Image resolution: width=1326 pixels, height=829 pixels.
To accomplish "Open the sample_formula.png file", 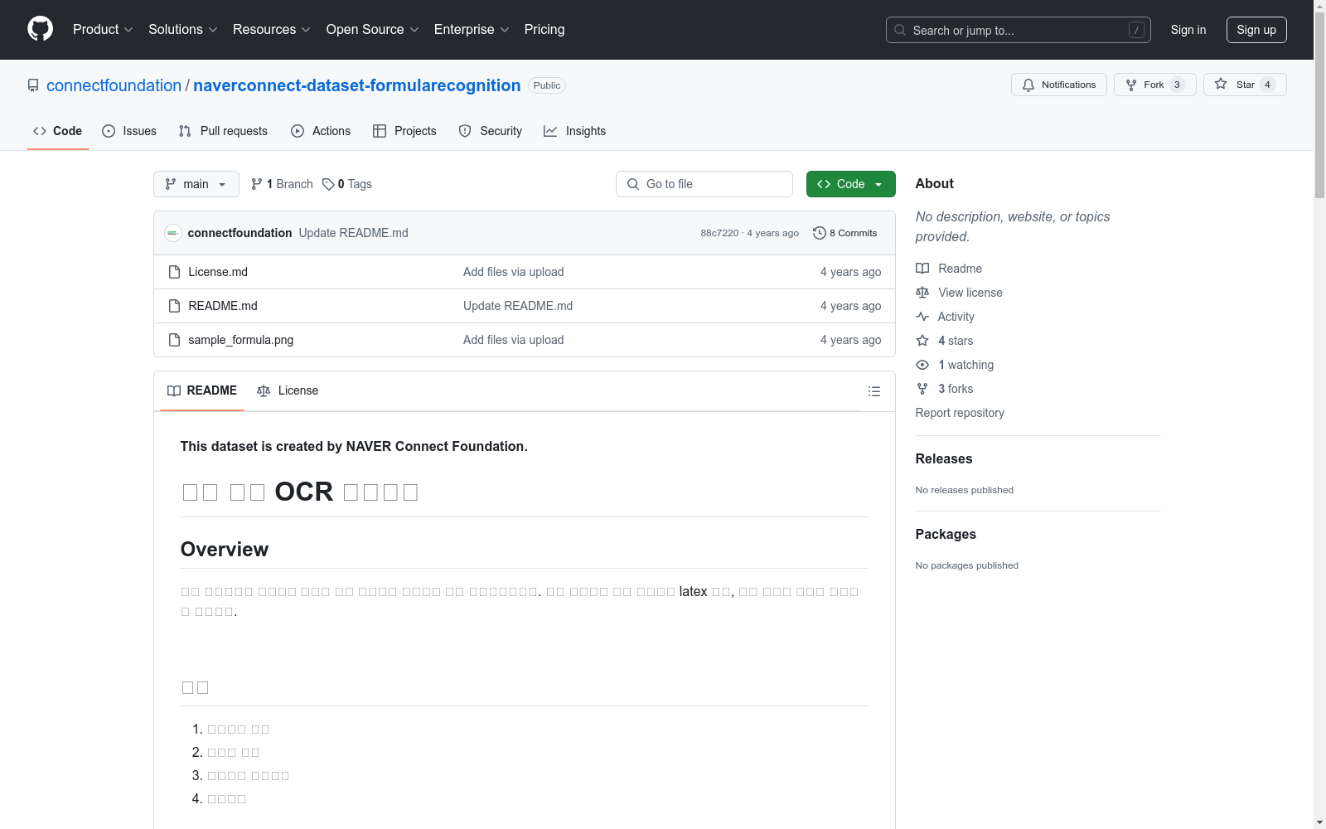I will coord(240,340).
